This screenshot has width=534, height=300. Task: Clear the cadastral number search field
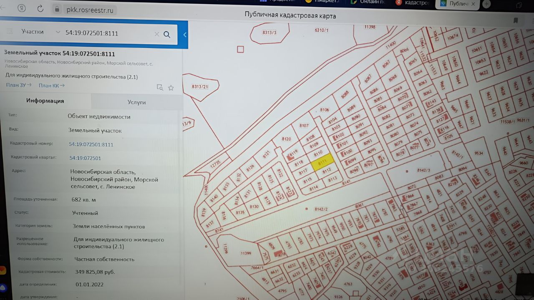coord(157,34)
